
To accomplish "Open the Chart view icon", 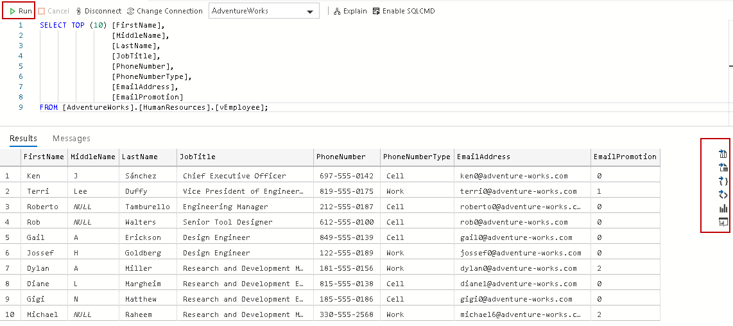I will 723,209.
